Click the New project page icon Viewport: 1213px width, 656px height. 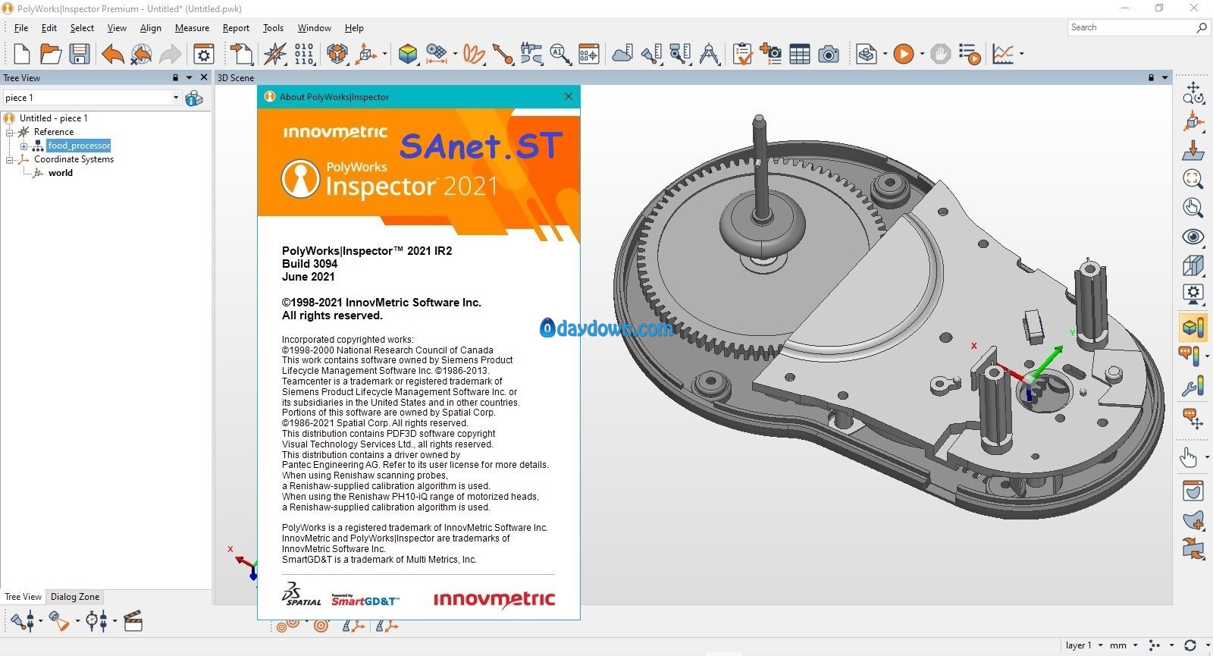click(x=21, y=54)
